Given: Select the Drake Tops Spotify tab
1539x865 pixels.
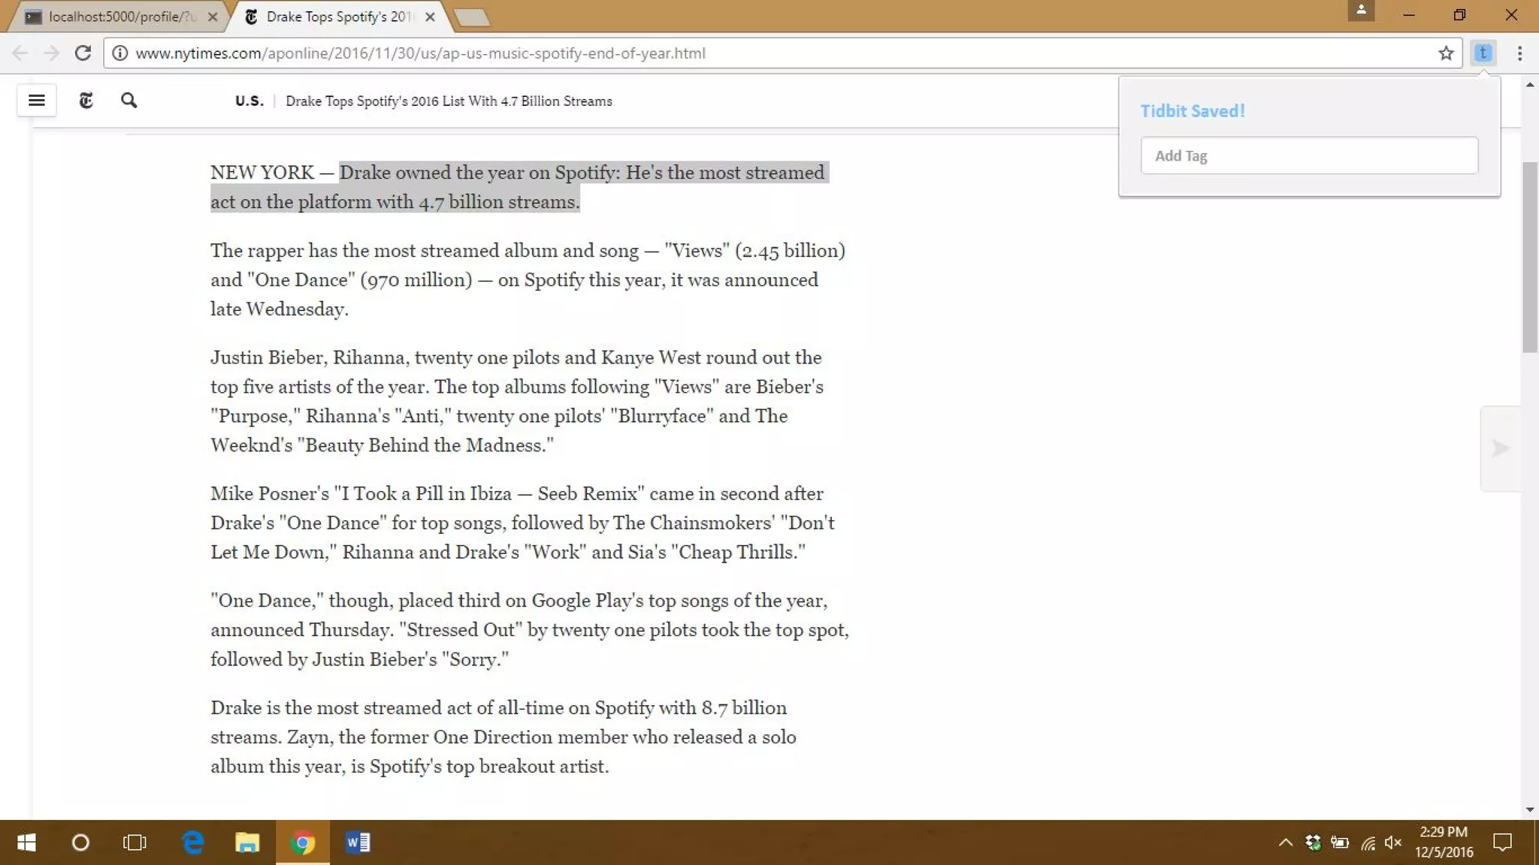Looking at the screenshot, I should 338,17.
